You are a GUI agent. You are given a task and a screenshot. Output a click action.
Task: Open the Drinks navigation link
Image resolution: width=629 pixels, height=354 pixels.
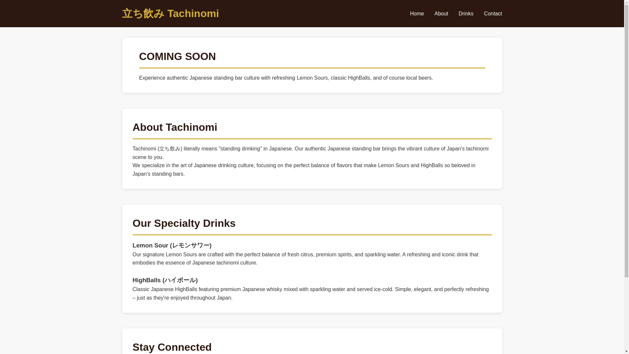click(466, 14)
